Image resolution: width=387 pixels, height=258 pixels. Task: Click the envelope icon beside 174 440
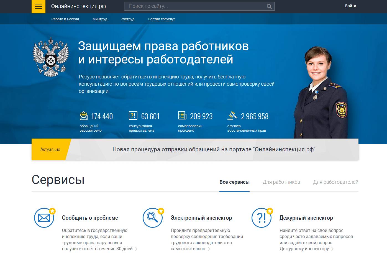(84, 116)
